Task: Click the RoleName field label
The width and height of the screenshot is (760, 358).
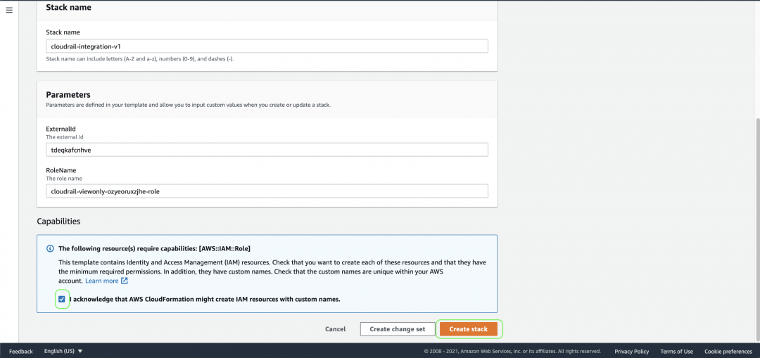Action: tap(61, 170)
